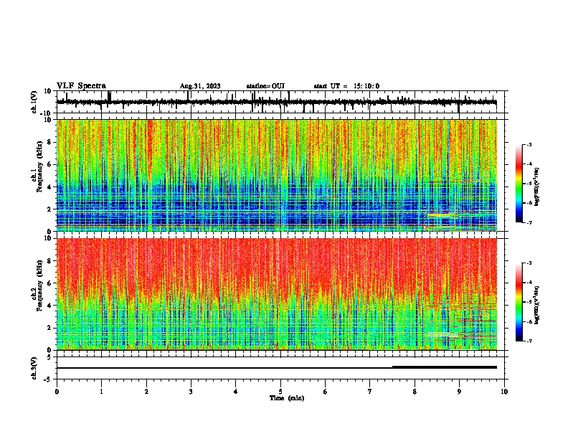Click the -5 tick on ch.3(V) axis
Viewport: 568px width, 439px height.
coord(49,379)
